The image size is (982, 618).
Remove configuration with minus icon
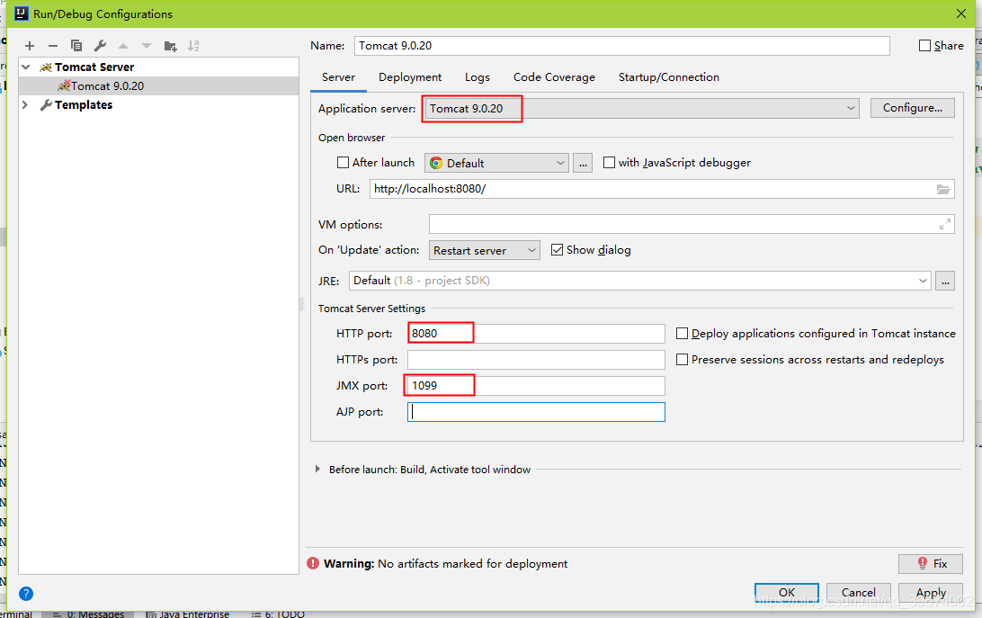pyautogui.click(x=52, y=46)
